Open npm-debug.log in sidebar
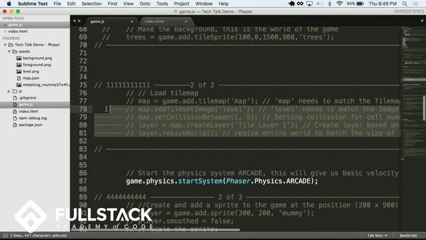This screenshot has height=240, width=426. coord(33,118)
